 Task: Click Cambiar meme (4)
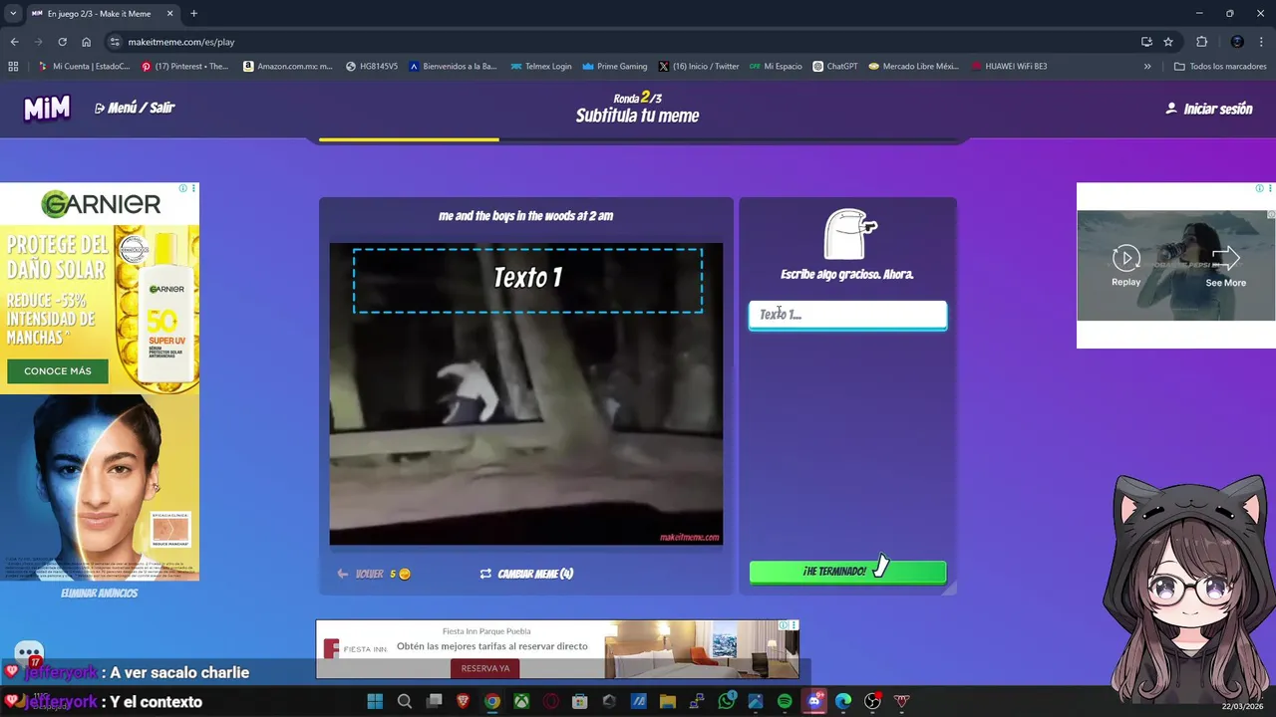[526, 574]
